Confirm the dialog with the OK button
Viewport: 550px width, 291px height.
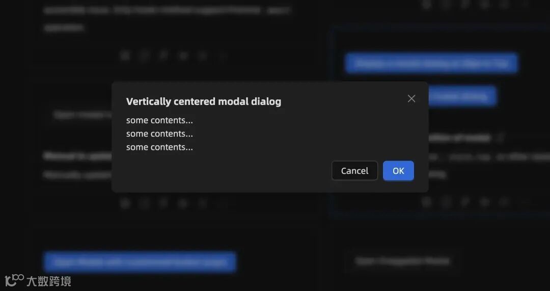[398, 171]
